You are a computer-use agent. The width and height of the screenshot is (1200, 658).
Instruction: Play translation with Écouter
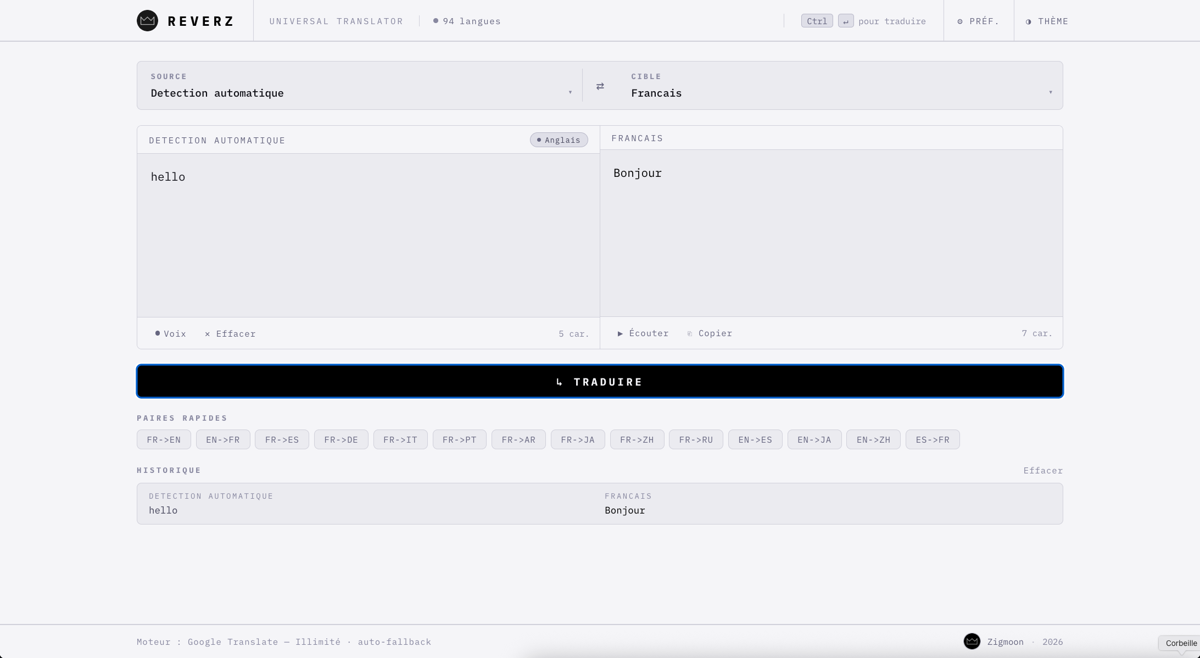[x=643, y=333]
